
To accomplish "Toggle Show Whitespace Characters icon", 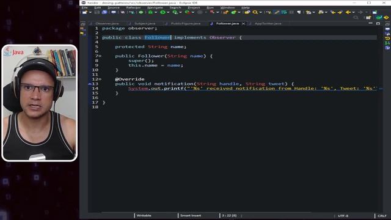I will coord(299,12).
